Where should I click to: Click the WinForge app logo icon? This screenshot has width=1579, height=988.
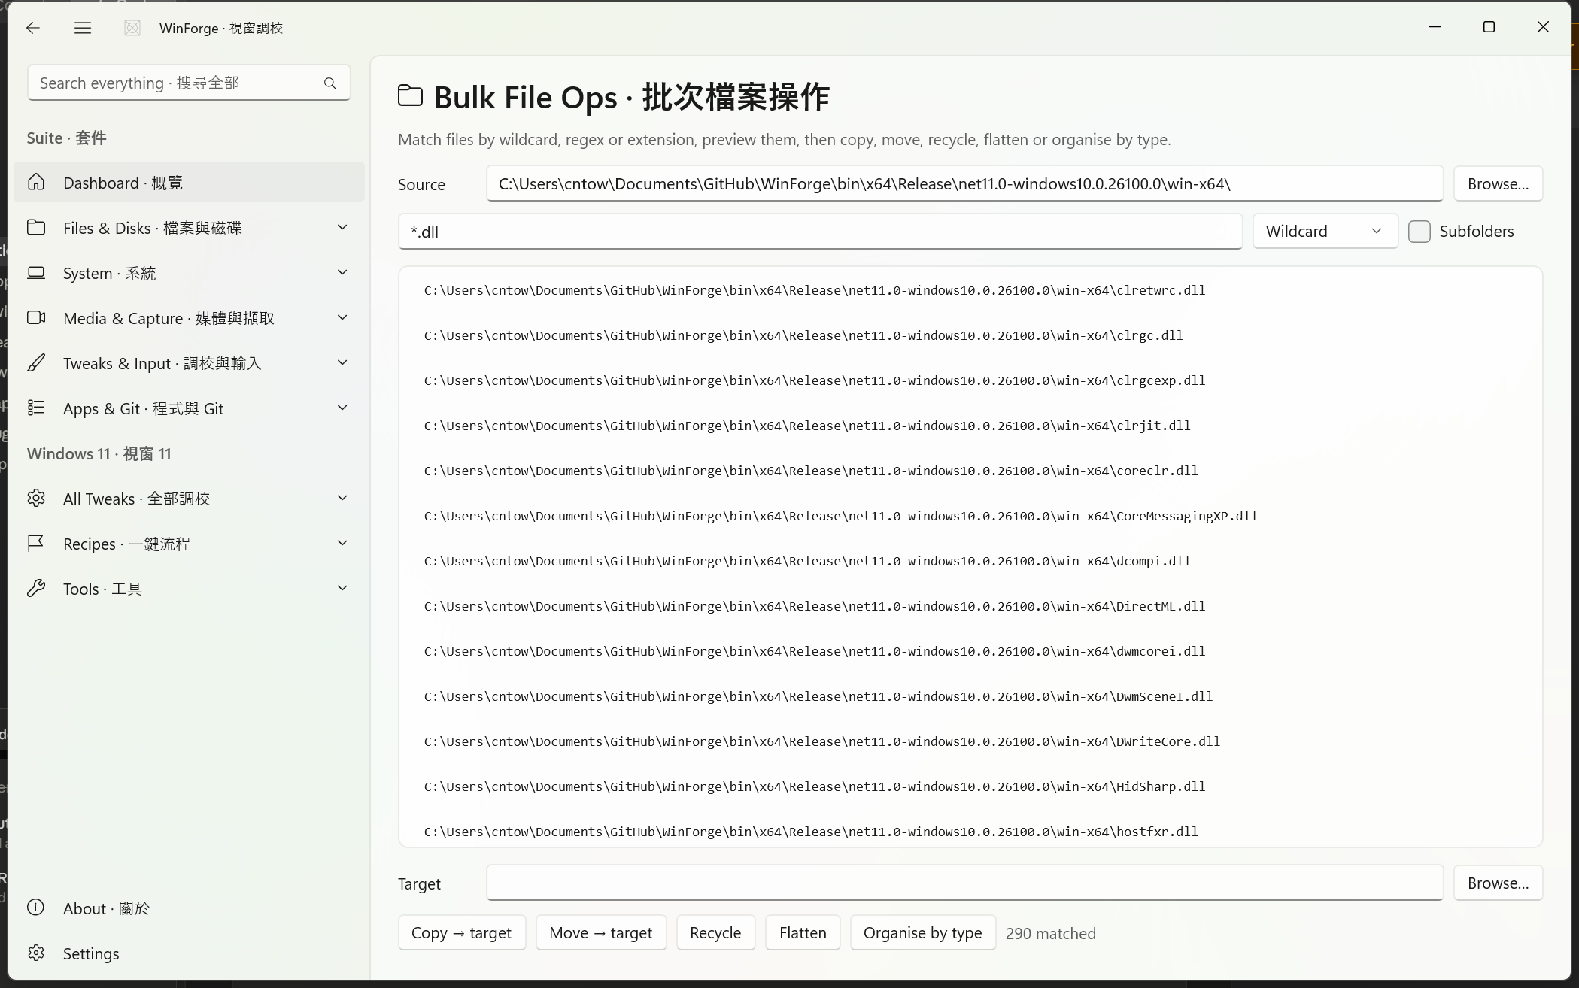coord(132,28)
